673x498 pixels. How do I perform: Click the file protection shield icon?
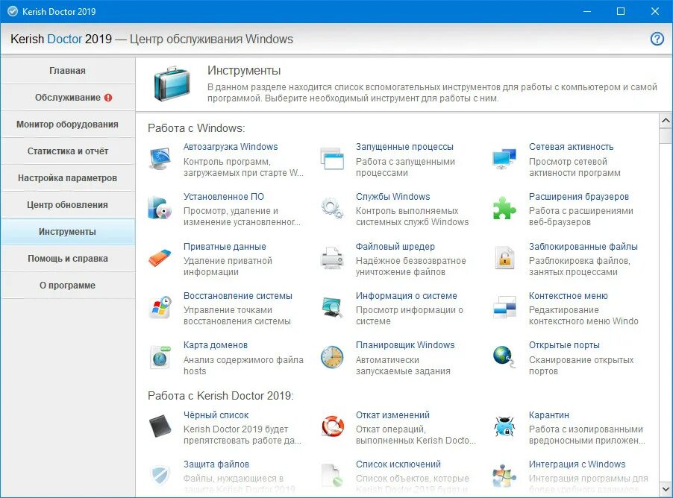(x=160, y=476)
